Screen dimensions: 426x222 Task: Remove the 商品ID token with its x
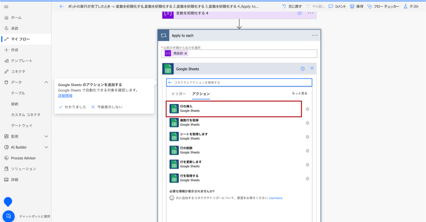[186, 54]
